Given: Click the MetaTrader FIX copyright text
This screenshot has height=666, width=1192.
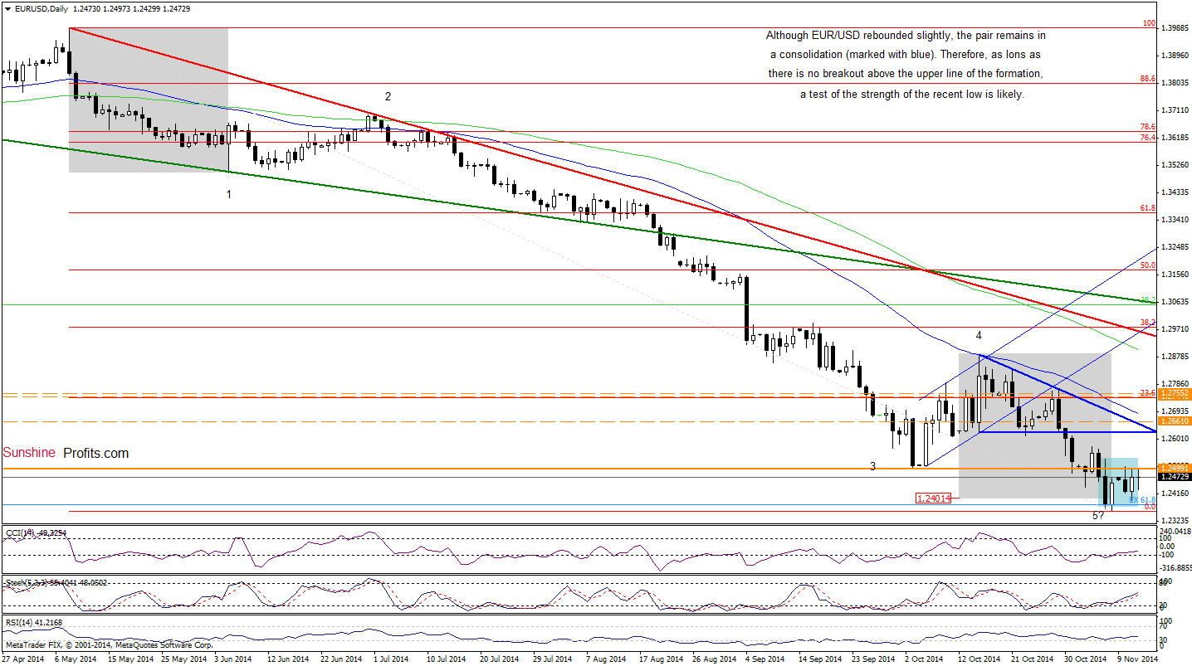Looking at the screenshot, I should point(110,644).
